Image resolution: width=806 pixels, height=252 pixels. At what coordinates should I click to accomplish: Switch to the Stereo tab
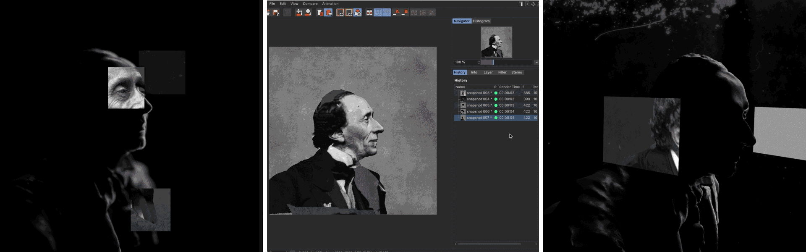pyautogui.click(x=516, y=72)
